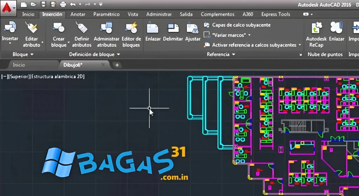The height and width of the screenshot is (196, 359).
Task: Click the Editar atributo icon
Action: click(x=31, y=28)
